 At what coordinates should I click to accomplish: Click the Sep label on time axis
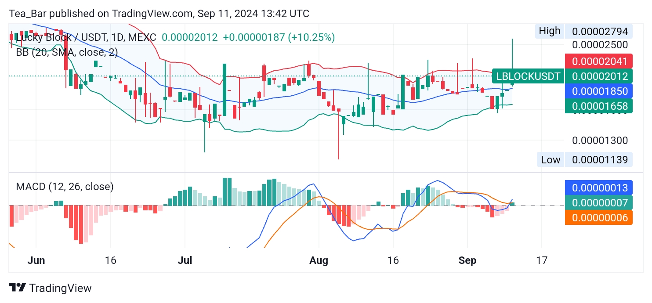[467, 260]
